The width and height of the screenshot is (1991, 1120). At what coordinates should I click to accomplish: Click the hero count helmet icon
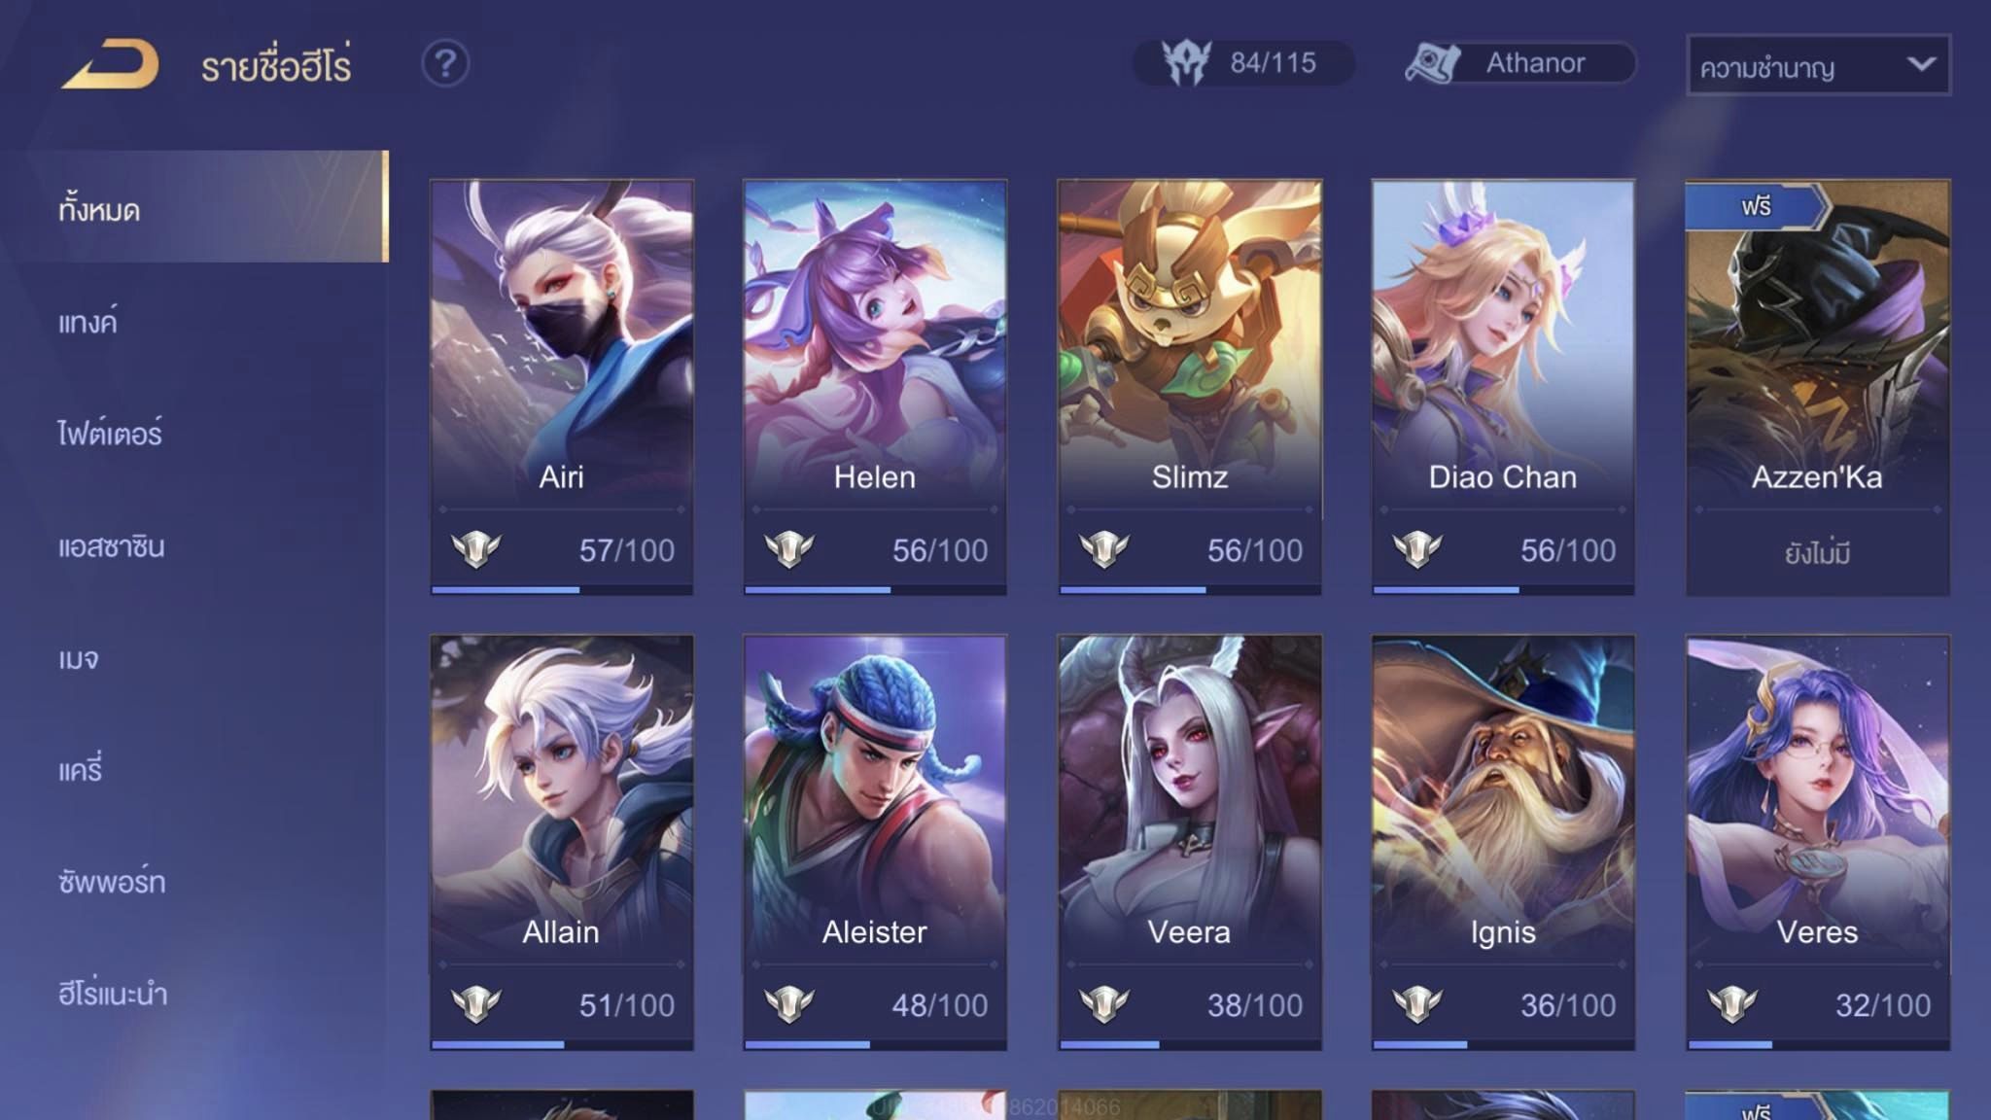pos(1186,63)
